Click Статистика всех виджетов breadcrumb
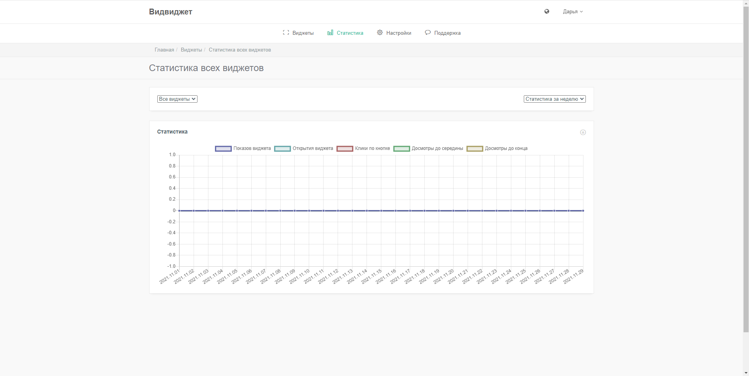 pos(240,50)
